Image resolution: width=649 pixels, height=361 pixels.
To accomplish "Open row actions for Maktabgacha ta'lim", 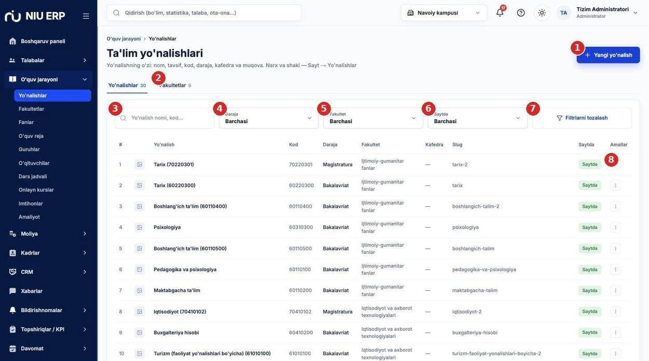I will tap(615, 290).
